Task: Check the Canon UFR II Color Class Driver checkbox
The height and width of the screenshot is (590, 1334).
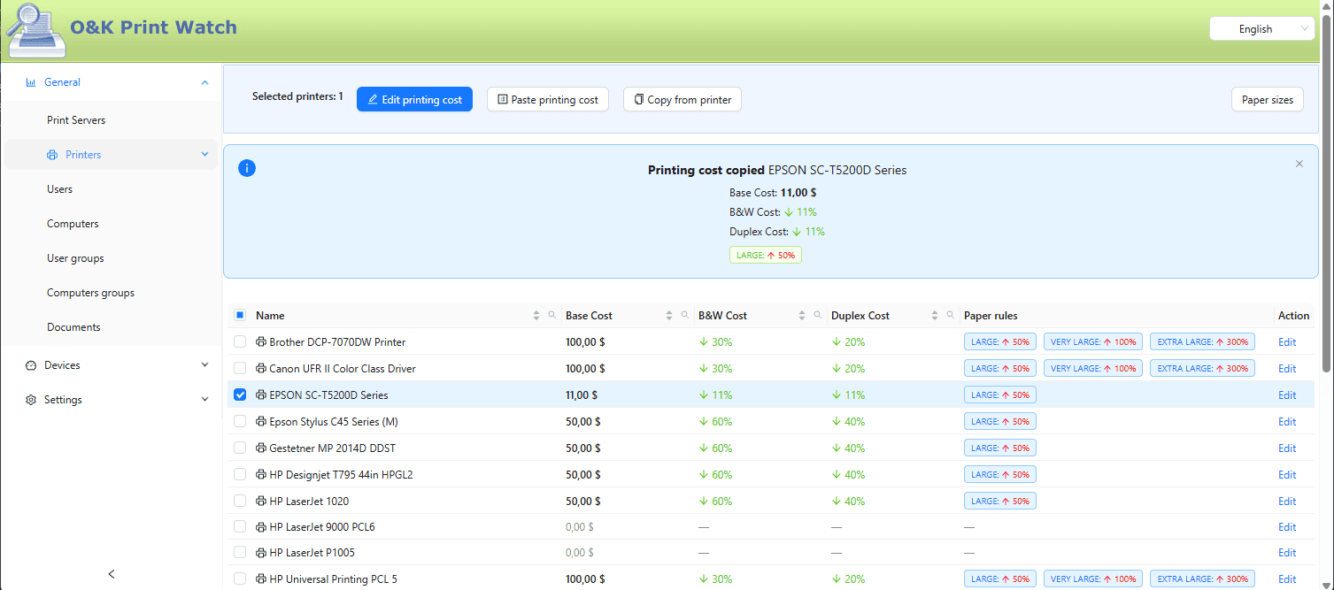Action: pos(240,368)
